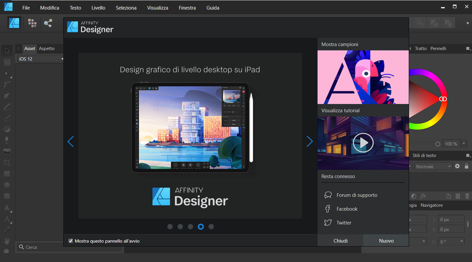This screenshot has height=262, width=472.
Task: Click the add pixel layer checkered icon
Action: click(x=458, y=196)
